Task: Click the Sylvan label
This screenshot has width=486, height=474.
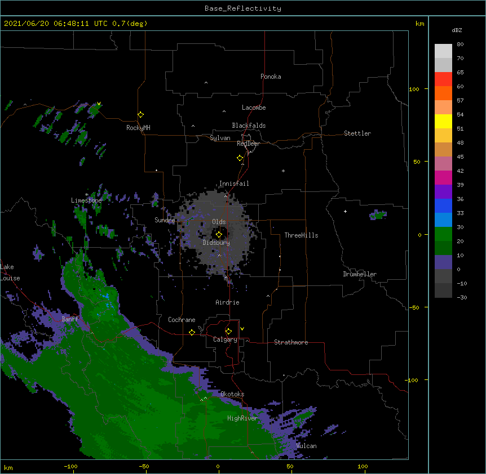Action: coord(220,138)
